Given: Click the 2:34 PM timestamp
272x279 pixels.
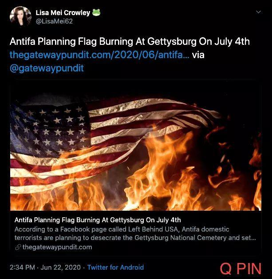Looking at the screenshot, I should [22, 267].
